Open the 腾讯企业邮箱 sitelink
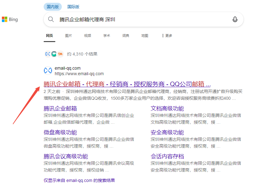The height and width of the screenshot is (189, 273). tap(60, 109)
